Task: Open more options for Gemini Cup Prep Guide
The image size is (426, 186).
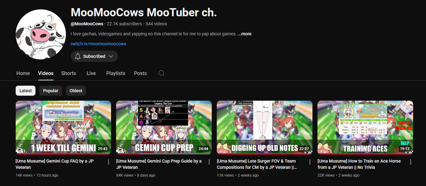Action: point(209,162)
